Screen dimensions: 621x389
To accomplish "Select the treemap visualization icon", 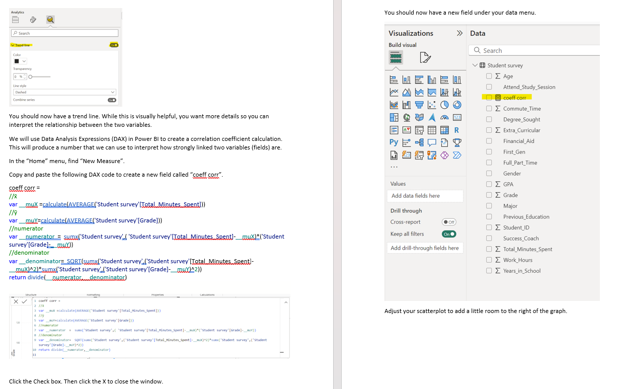I will (394, 117).
